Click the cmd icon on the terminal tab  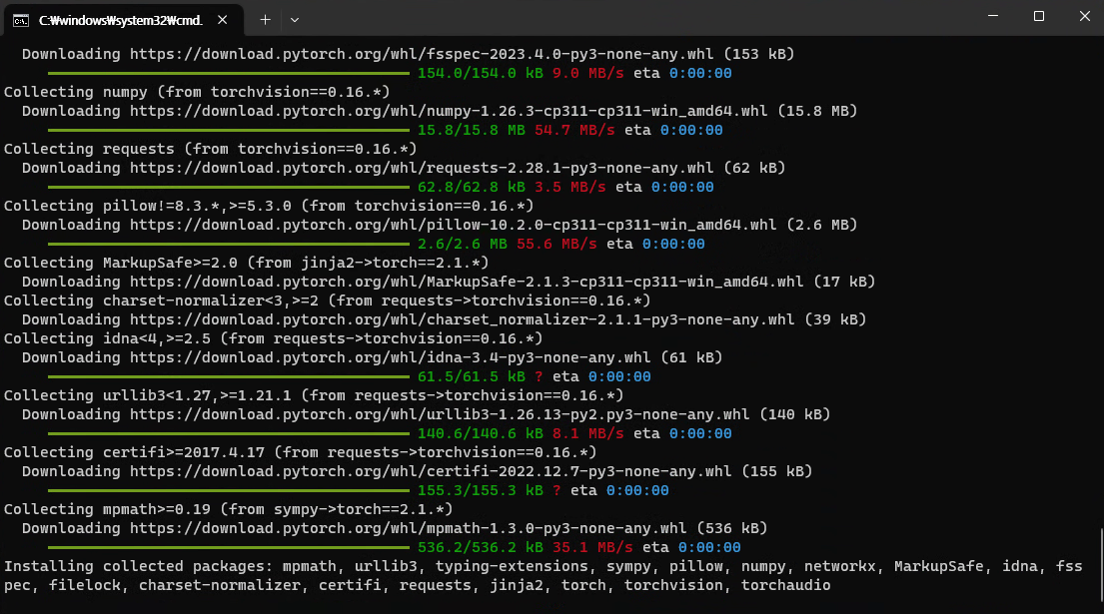pos(21,20)
